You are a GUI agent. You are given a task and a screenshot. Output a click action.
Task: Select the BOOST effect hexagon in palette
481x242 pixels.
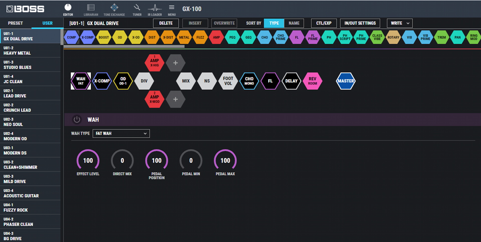[x=104, y=37]
